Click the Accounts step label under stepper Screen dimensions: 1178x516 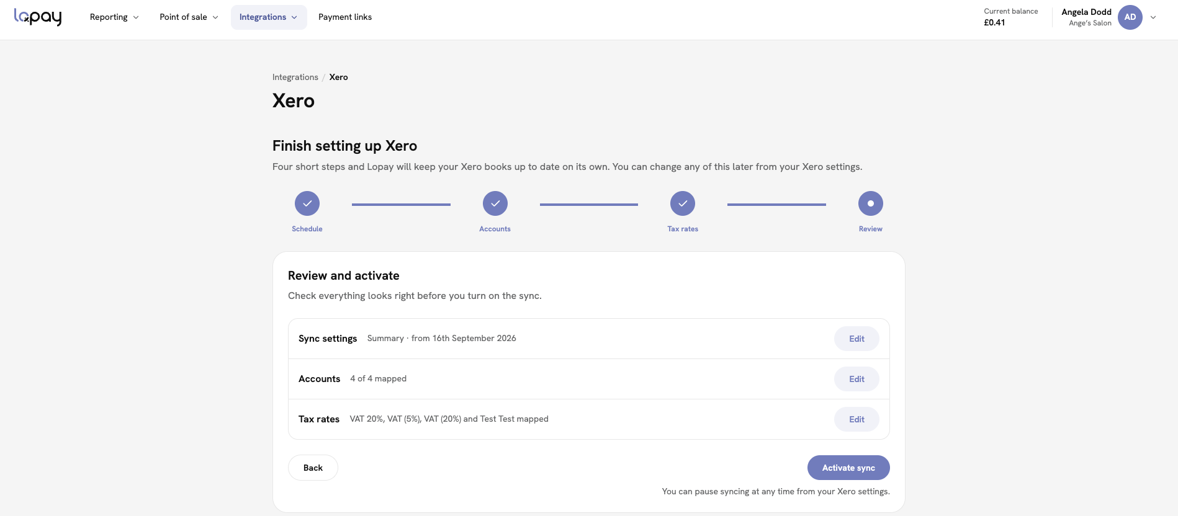click(495, 229)
